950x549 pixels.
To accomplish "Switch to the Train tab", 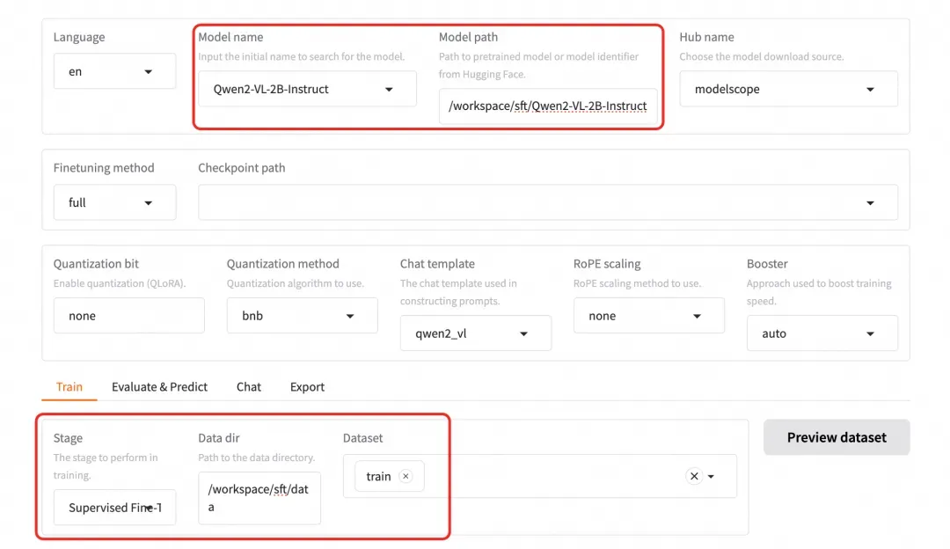I will click(x=69, y=387).
